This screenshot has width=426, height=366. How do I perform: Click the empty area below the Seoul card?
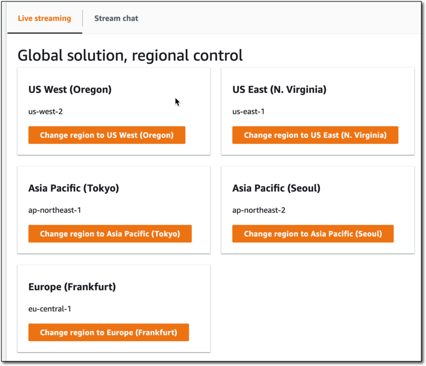317,309
